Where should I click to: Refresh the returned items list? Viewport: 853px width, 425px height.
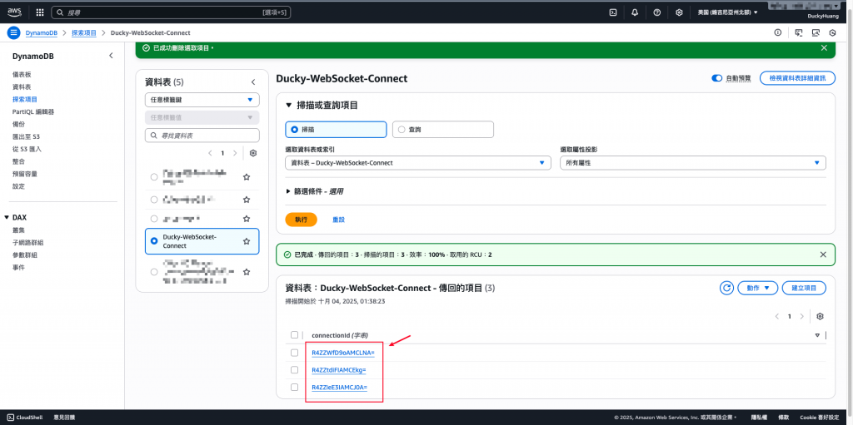tap(726, 288)
